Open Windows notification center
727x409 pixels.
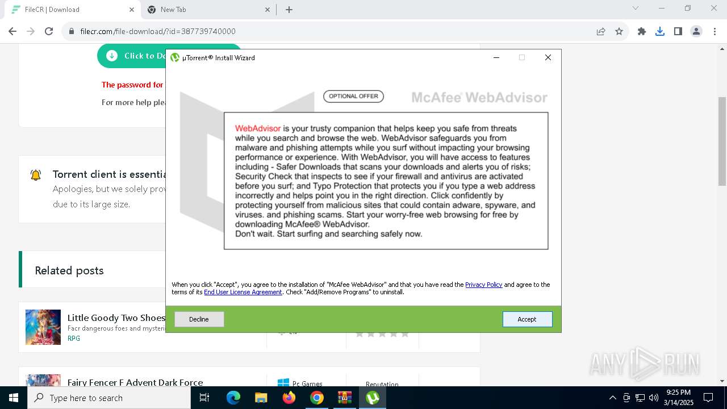pyautogui.click(x=708, y=398)
